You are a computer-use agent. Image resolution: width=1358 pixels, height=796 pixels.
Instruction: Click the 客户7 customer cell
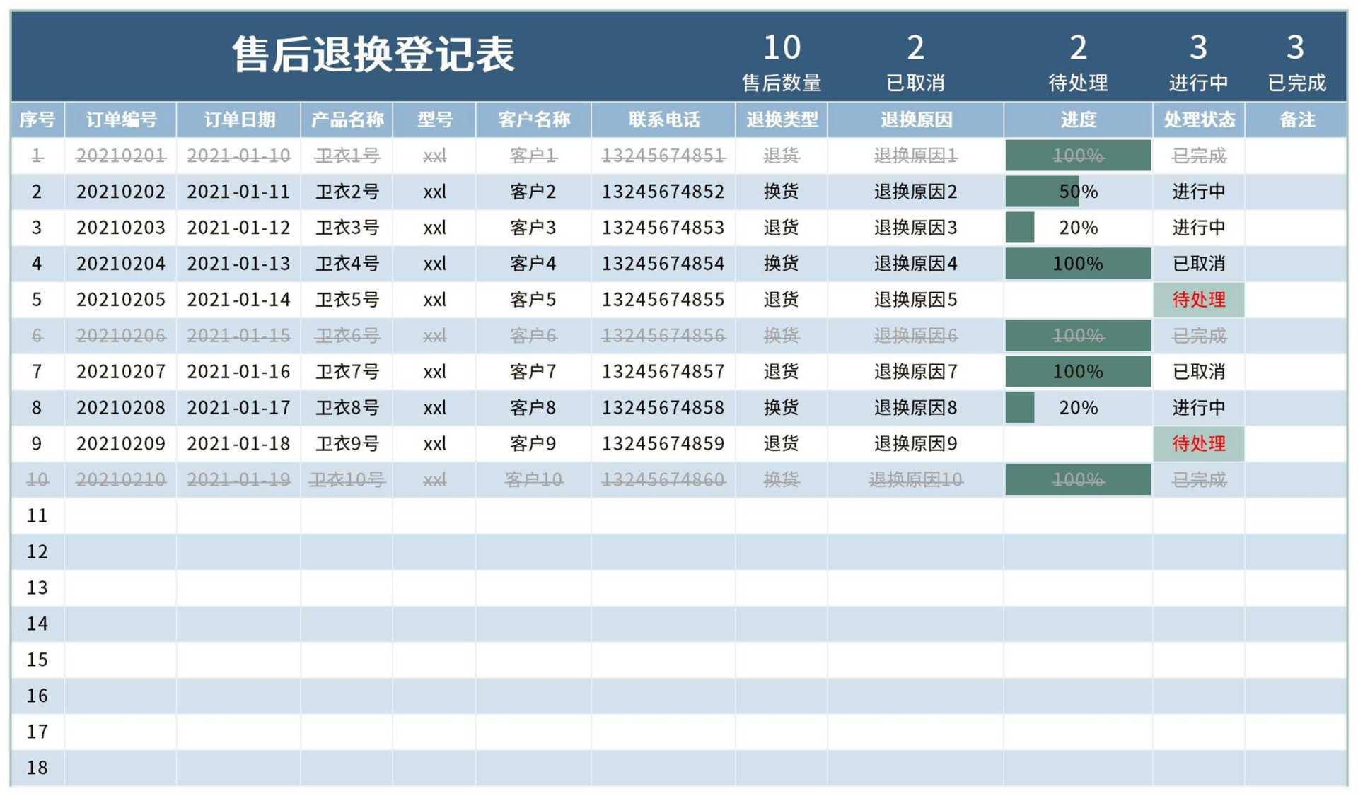(x=532, y=371)
